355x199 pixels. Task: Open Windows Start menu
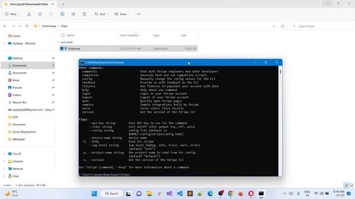coord(94,193)
